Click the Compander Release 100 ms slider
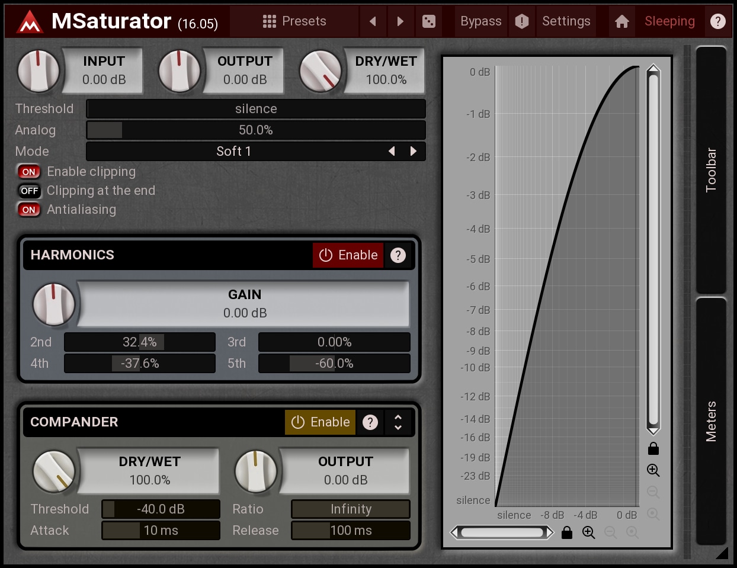 click(351, 531)
